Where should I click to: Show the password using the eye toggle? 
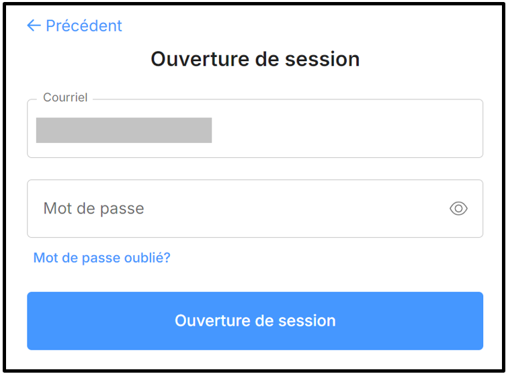(458, 209)
